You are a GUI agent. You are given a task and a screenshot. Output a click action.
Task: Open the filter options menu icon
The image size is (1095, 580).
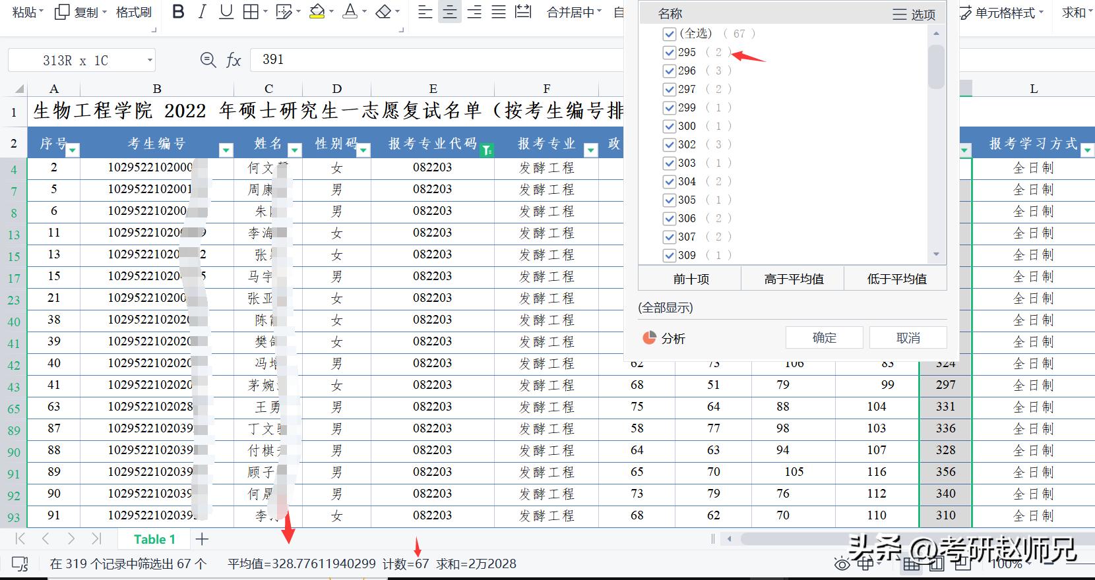914,14
